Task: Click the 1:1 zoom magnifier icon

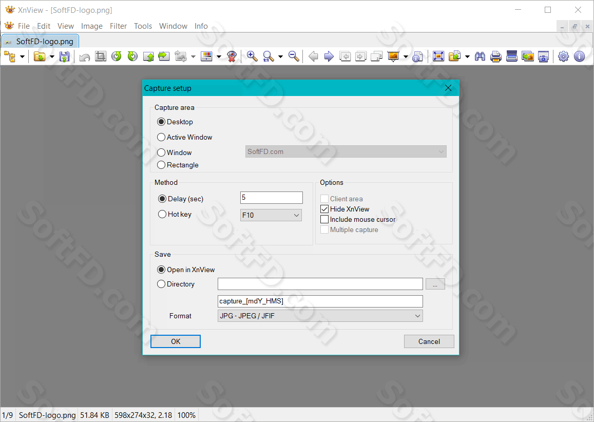Action: point(268,56)
